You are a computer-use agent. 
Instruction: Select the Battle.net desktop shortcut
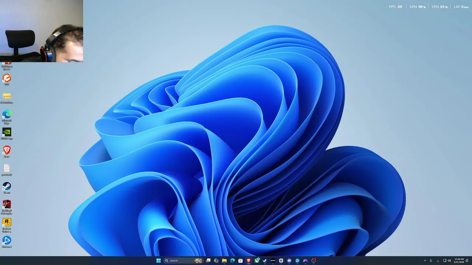coord(7,242)
